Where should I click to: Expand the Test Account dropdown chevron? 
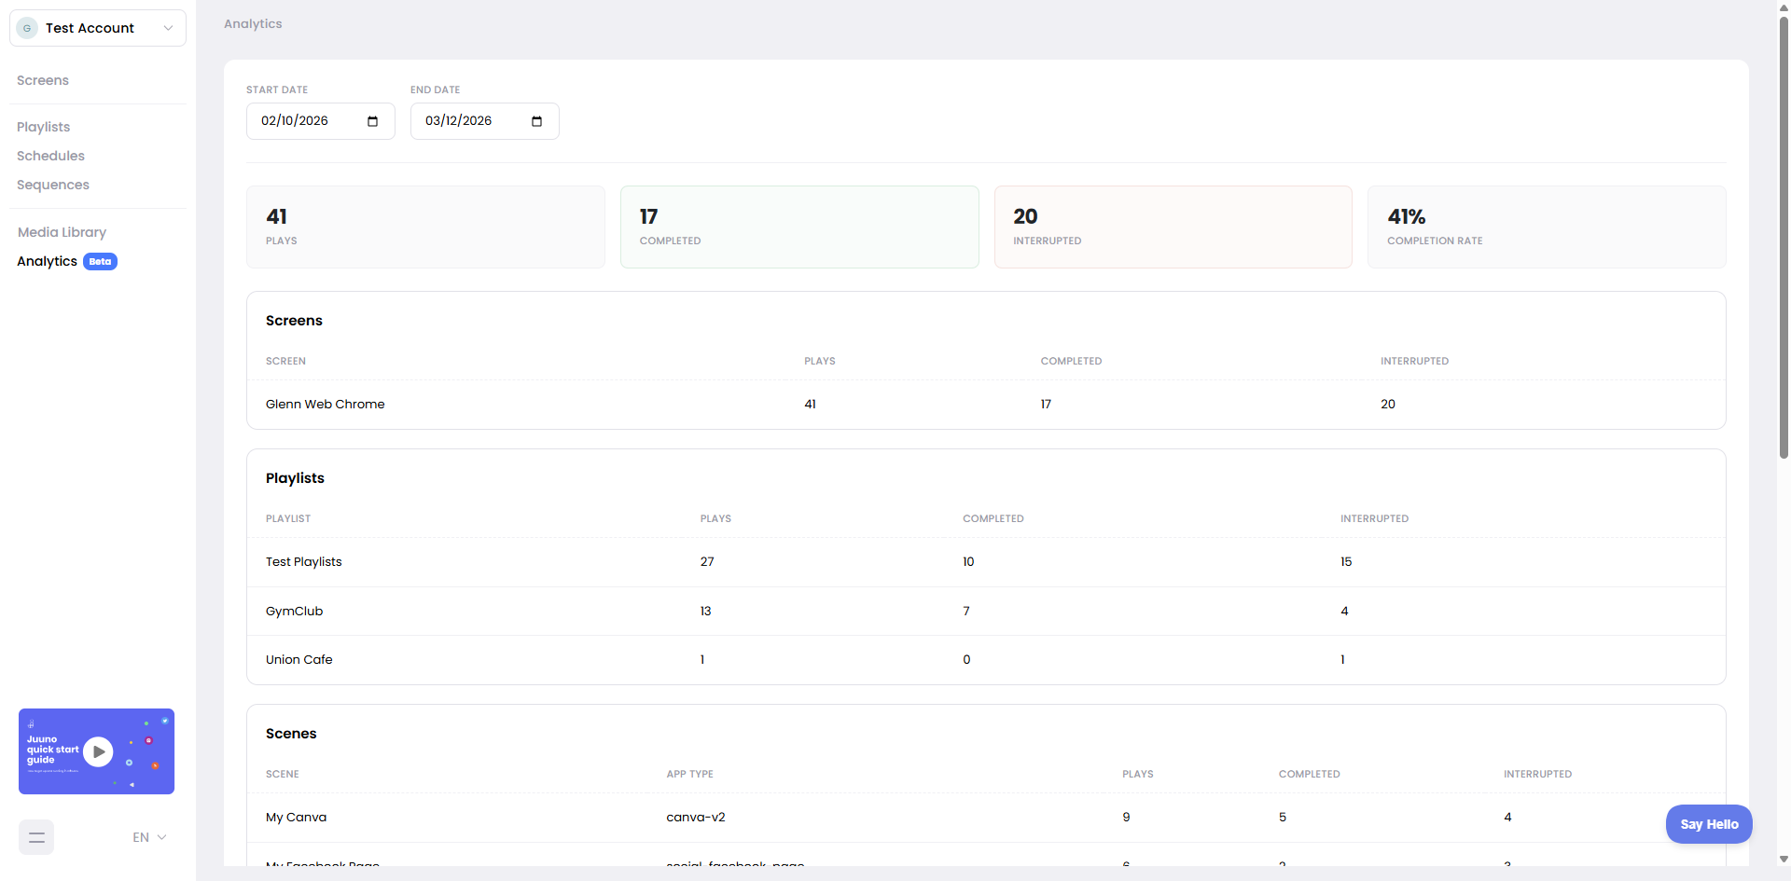pos(168,28)
